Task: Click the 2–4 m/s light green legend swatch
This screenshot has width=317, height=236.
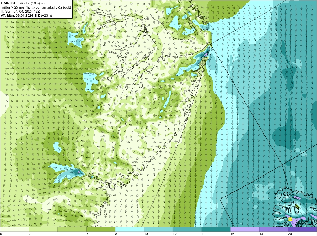Action: pyautogui.click(x=43, y=229)
